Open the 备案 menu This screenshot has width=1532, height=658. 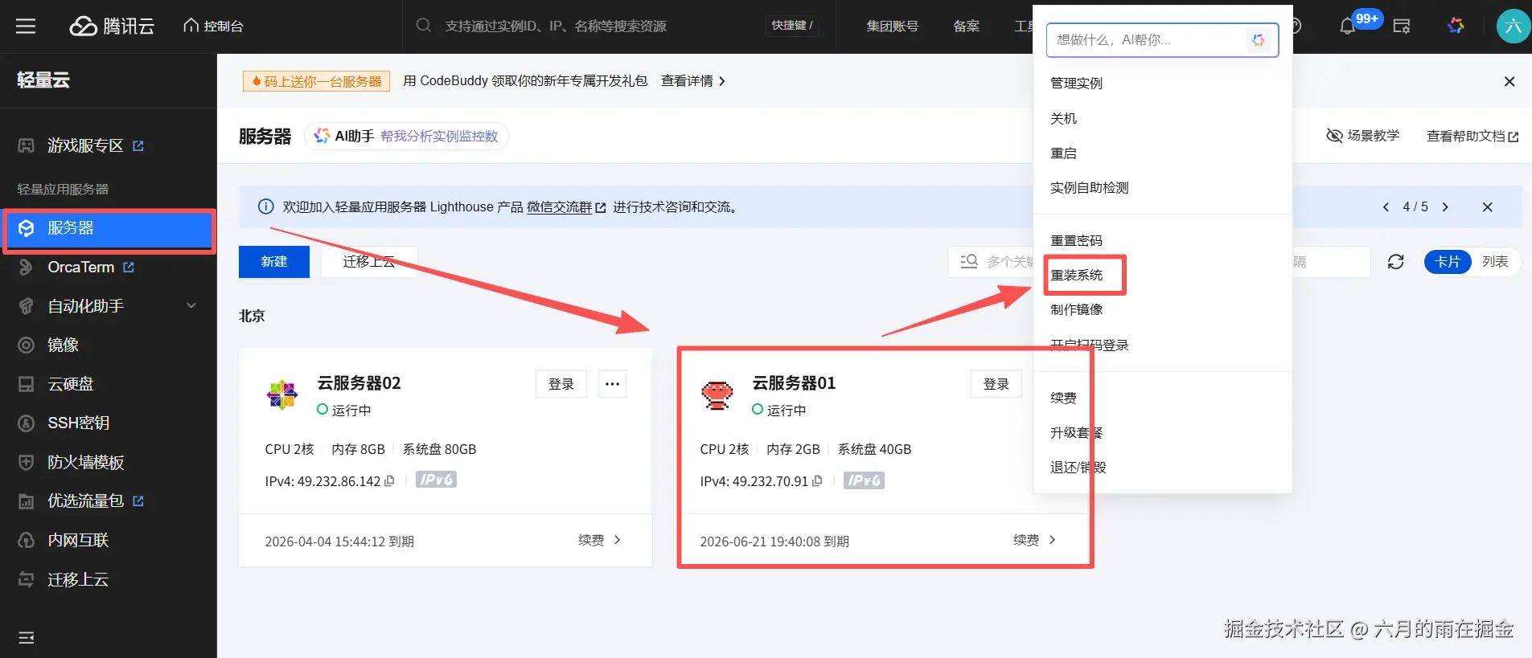pyautogui.click(x=966, y=26)
